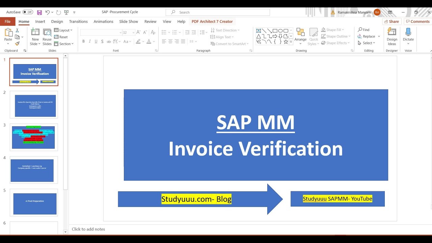The width and height of the screenshot is (432, 243).
Task: Open PDF Architect 7 Creator tab
Action: click(212, 22)
